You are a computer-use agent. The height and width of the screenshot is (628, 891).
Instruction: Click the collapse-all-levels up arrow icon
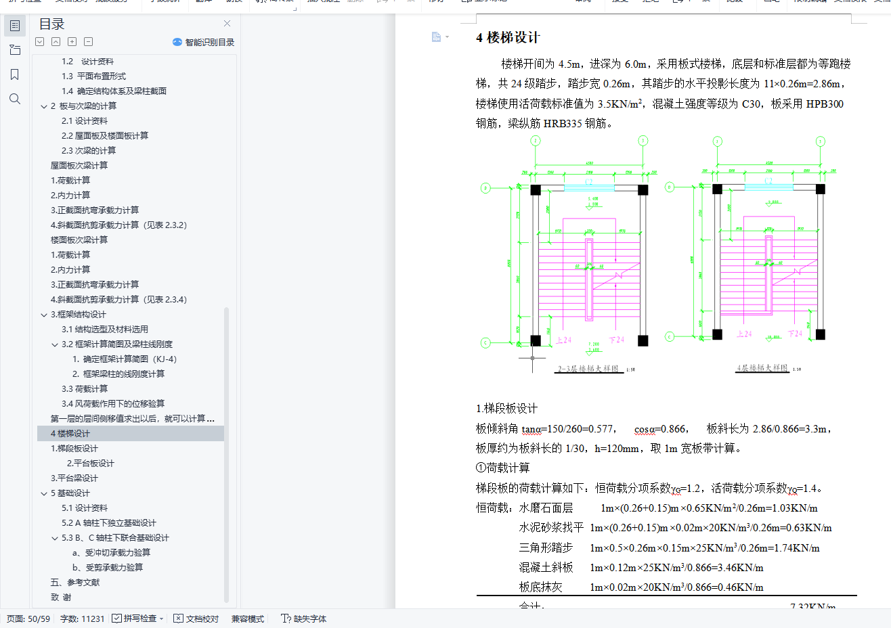(56, 42)
